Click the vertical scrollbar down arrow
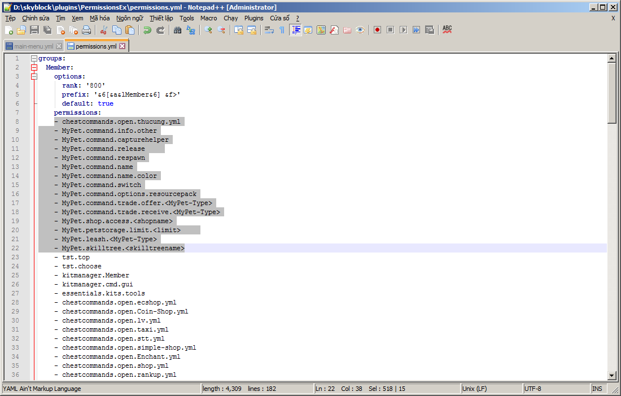This screenshot has width=621, height=396. point(611,376)
